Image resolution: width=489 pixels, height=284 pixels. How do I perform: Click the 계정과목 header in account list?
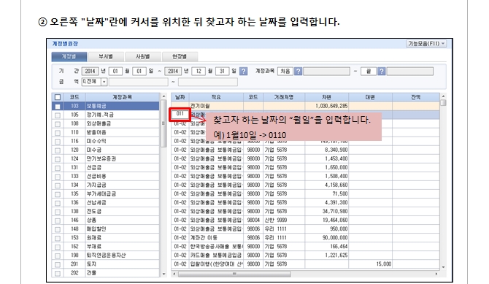pyautogui.click(x=123, y=97)
